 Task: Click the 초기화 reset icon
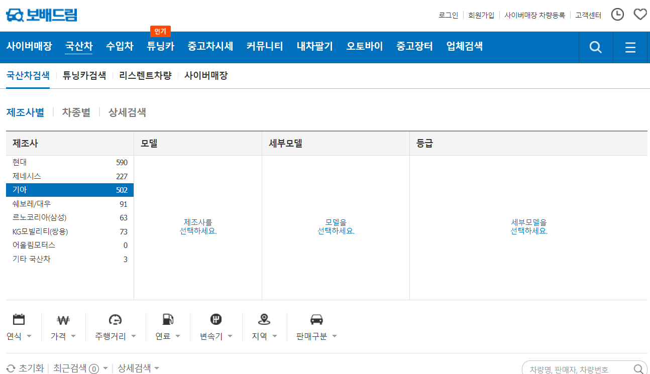point(11,367)
